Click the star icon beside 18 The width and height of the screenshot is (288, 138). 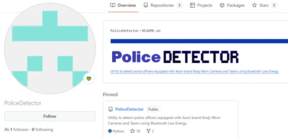coord(133,131)
